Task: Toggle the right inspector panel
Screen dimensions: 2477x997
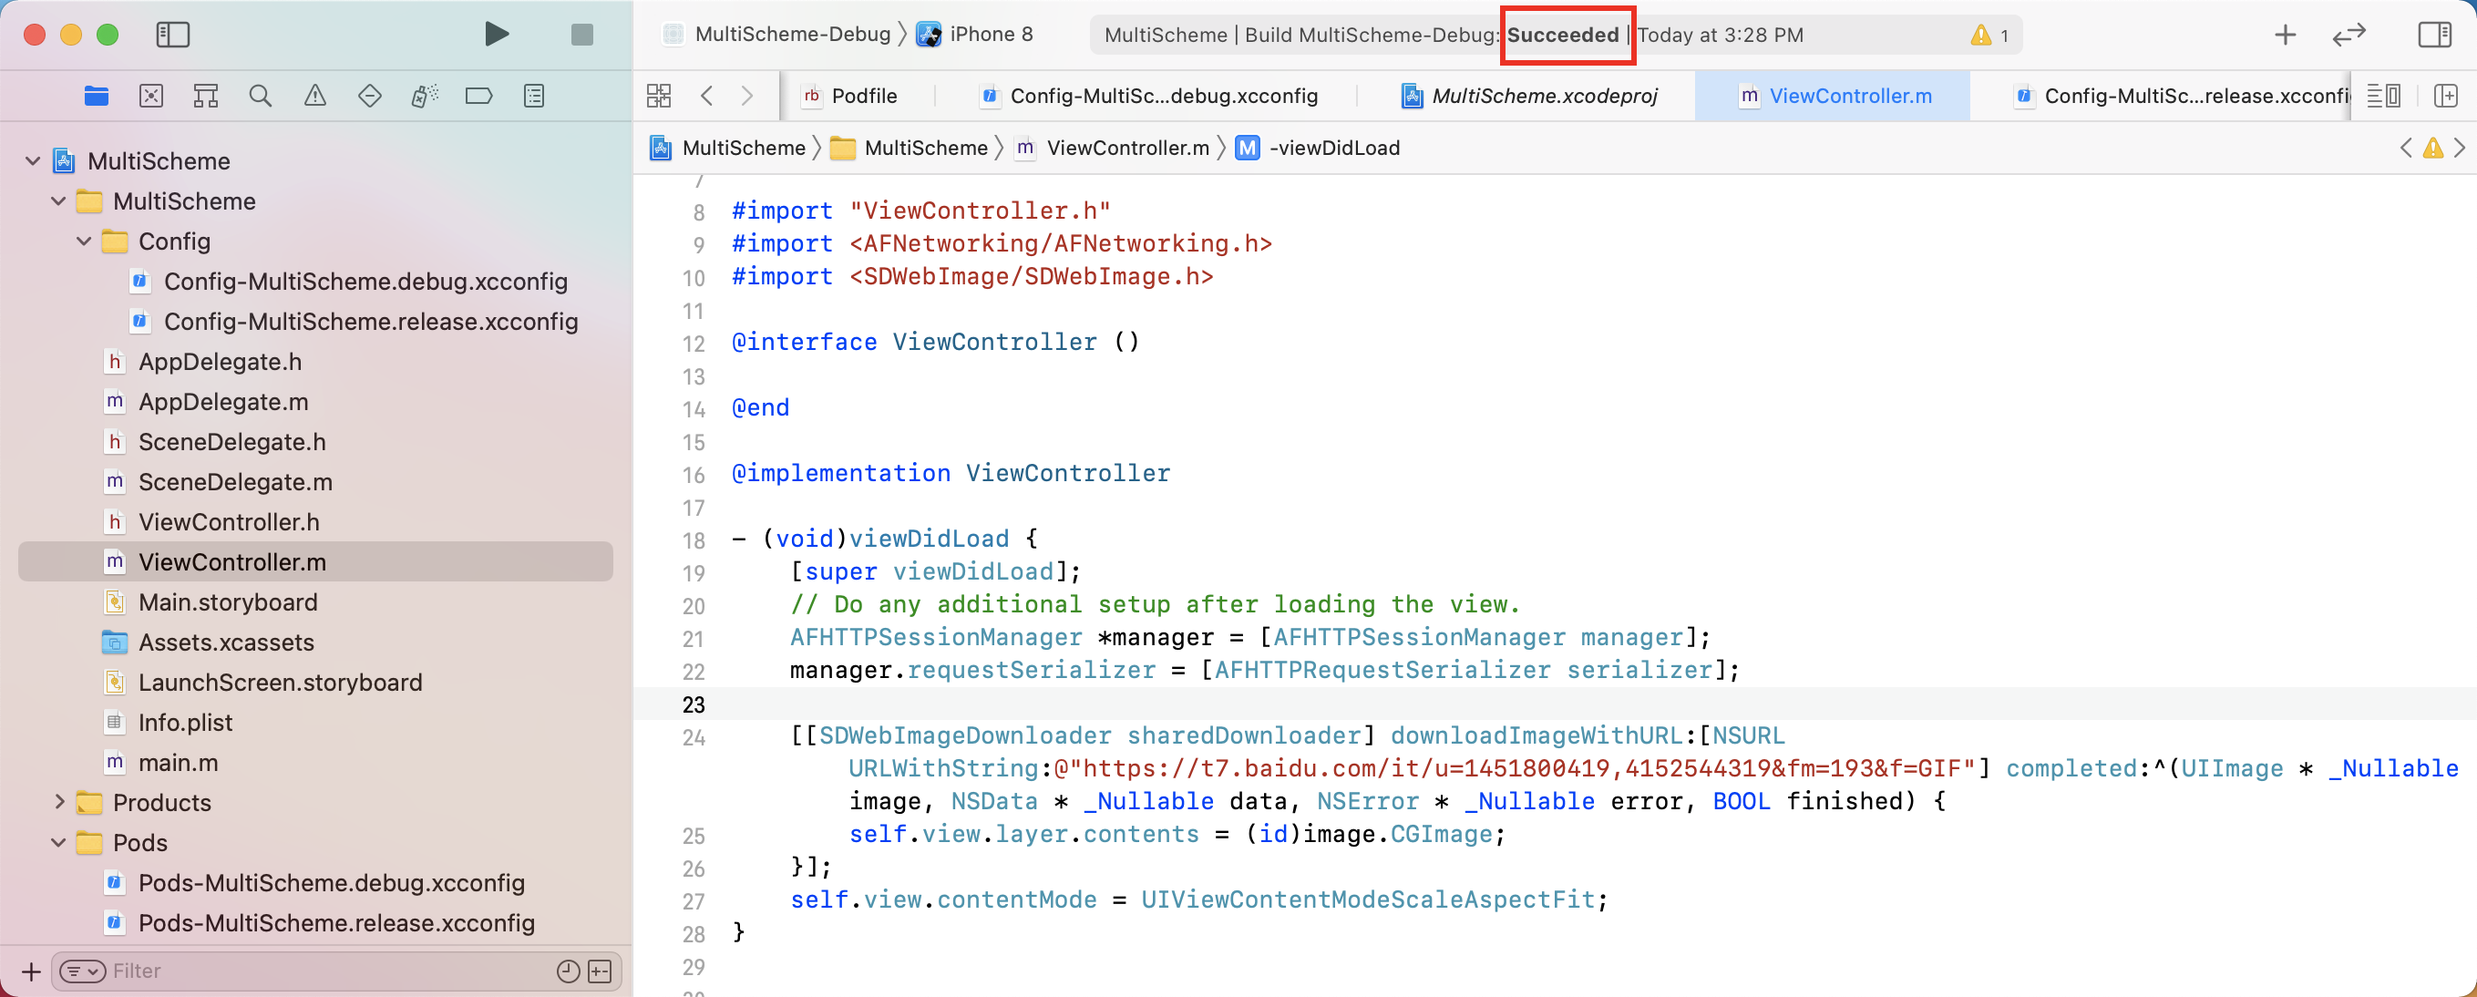Action: tap(2434, 35)
